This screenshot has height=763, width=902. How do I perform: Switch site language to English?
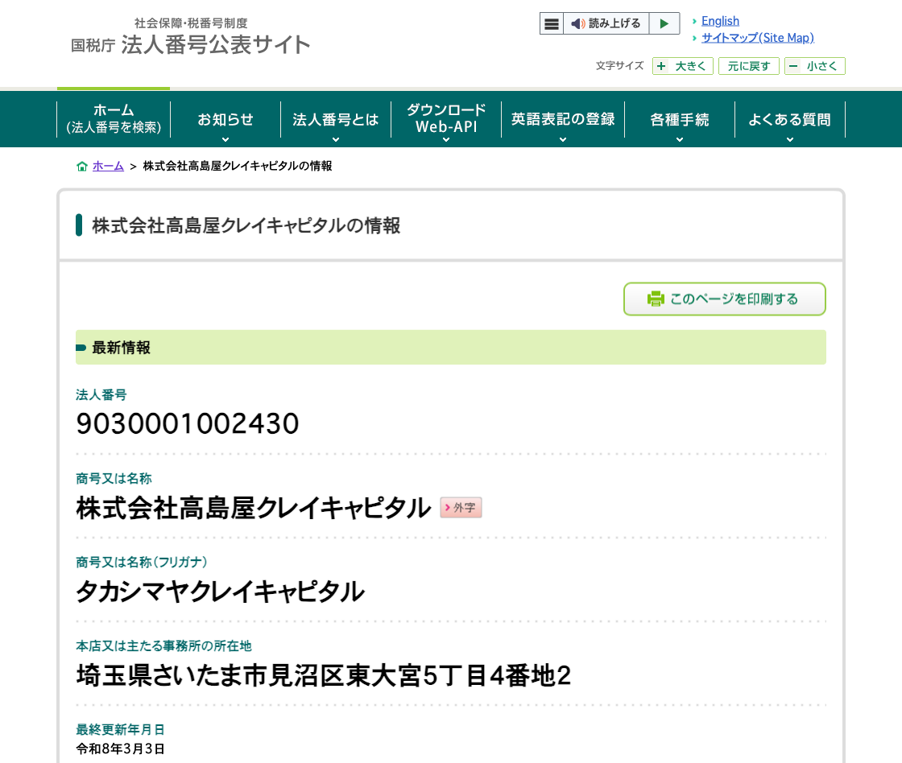tap(720, 21)
